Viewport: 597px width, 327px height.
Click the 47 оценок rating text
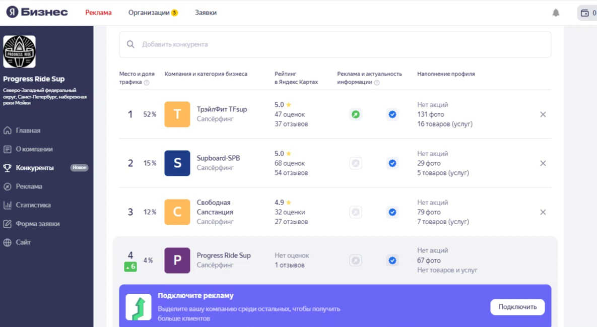pyautogui.click(x=290, y=114)
